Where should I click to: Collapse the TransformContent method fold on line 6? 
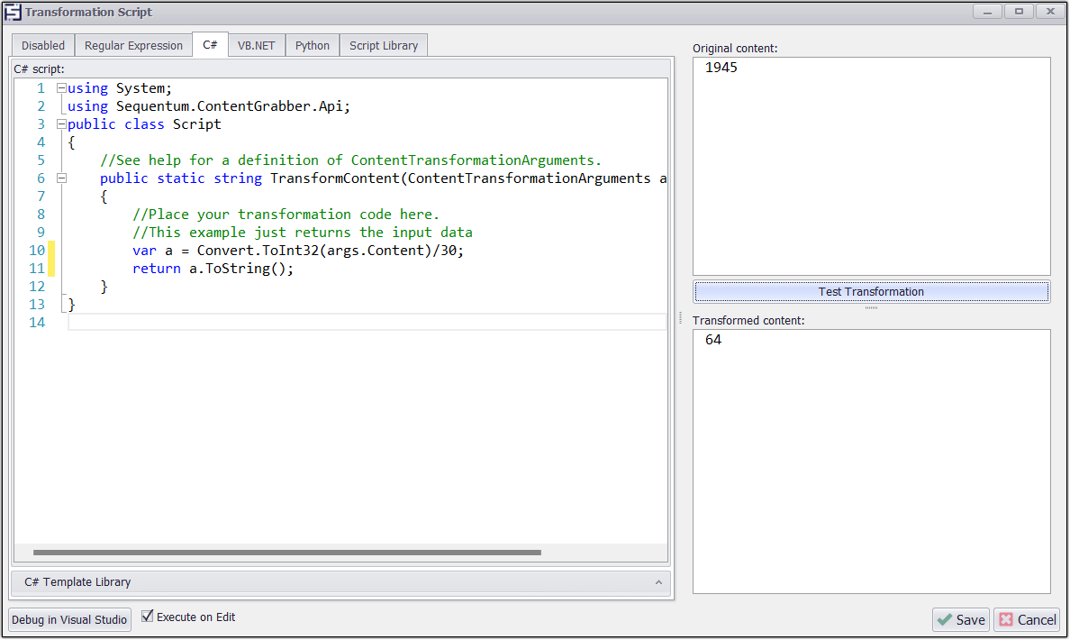tap(61, 178)
